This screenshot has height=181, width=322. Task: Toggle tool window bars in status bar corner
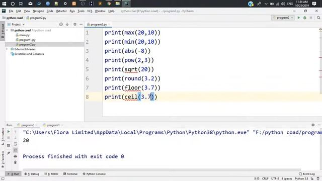coord(3,179)
